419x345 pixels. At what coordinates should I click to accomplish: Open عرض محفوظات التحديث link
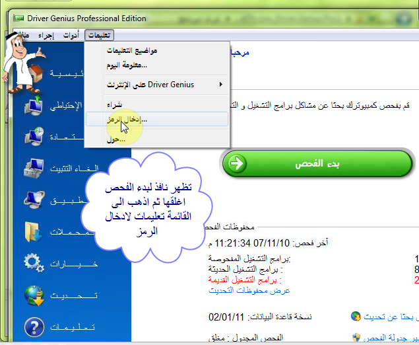pos(249,290)
